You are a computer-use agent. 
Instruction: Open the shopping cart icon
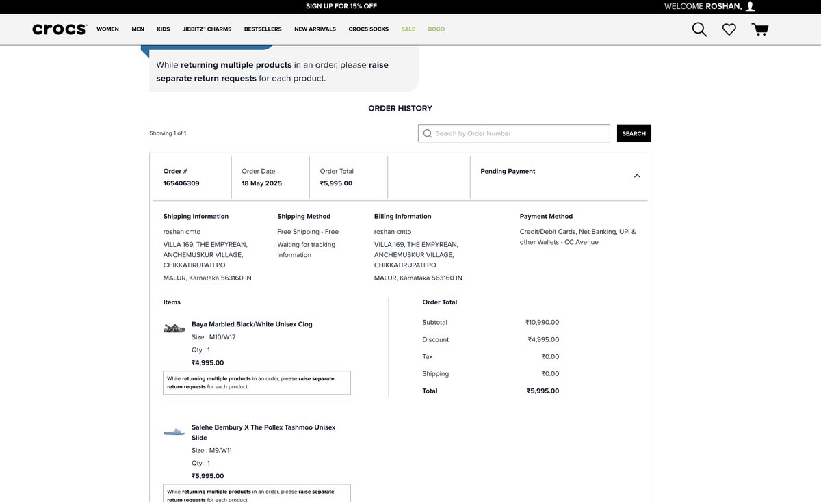tap(759, 29)
